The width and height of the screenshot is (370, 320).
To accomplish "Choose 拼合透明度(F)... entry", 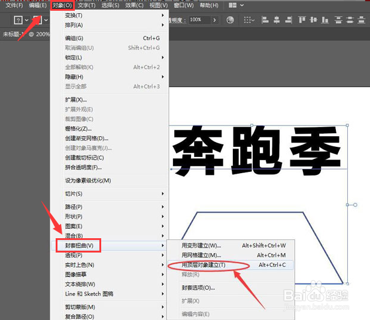I will point(110,167).
